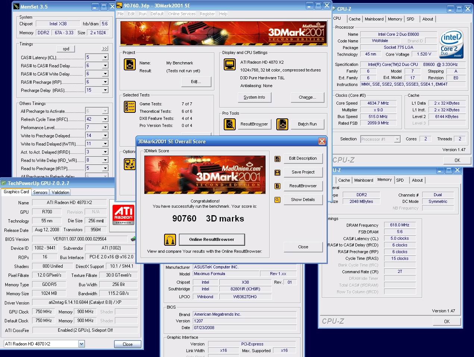This screenshot has height=357, width=474.
Task: Click the Intel Core 2 Duo logo in CPU-Z
Action: 451,44
